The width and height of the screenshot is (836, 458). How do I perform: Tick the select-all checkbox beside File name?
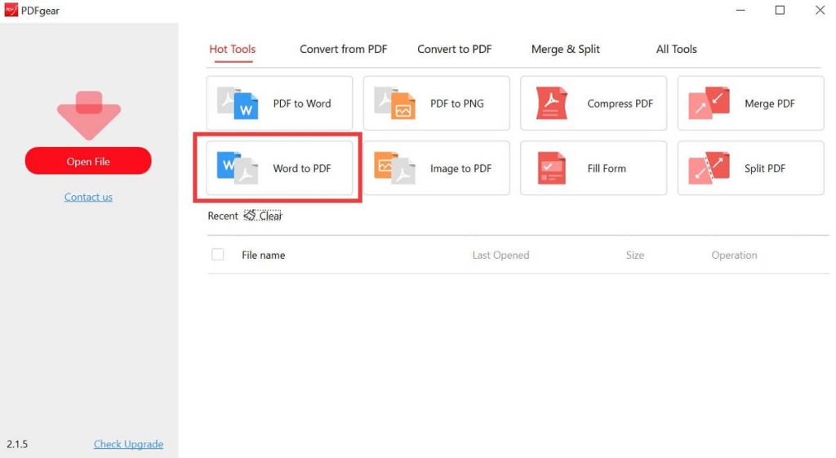217,255
